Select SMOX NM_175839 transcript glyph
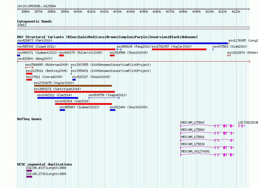Image resolution: width=258 pixels, height=188 pixels. [x=207, y=147]
